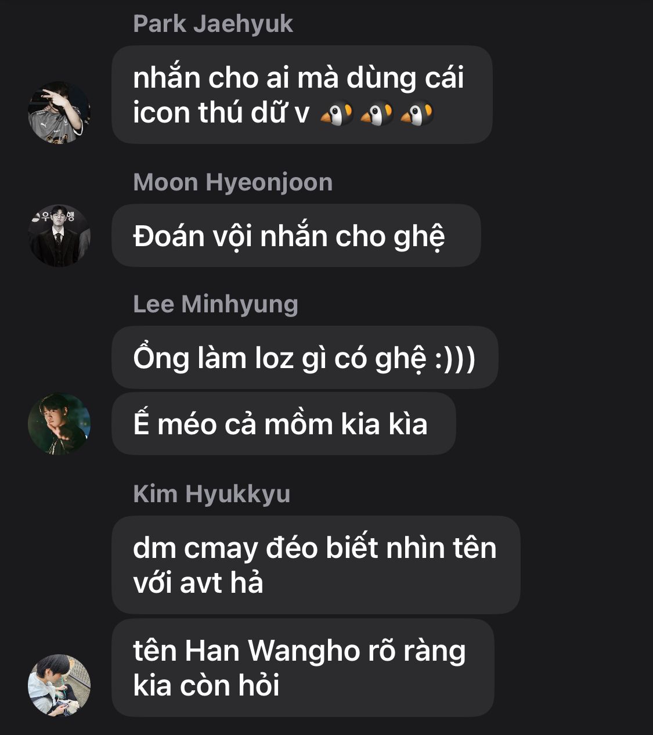Select message 'nhắn cho ai mà dùng cái'
The image size is (653, 735).
tap(302, 95)
